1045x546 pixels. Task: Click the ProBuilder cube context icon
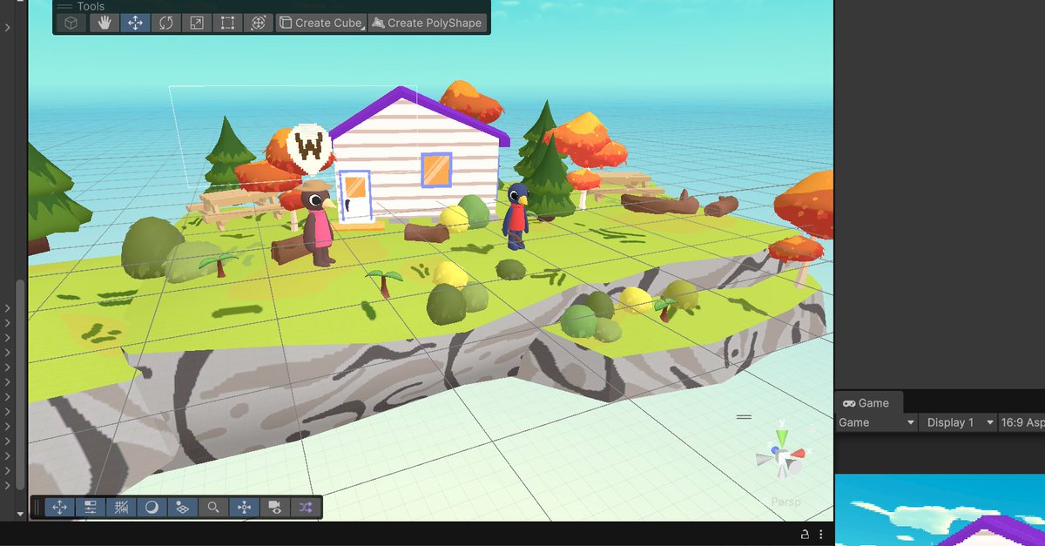72,23
